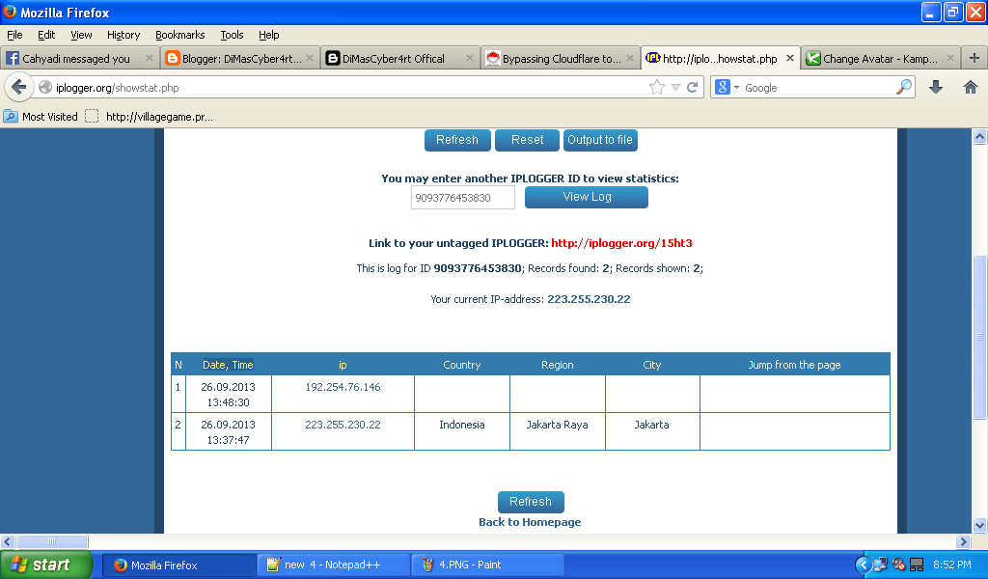Open the File menu
Screen dimensions: 988x579
click(x=14, y=35)
